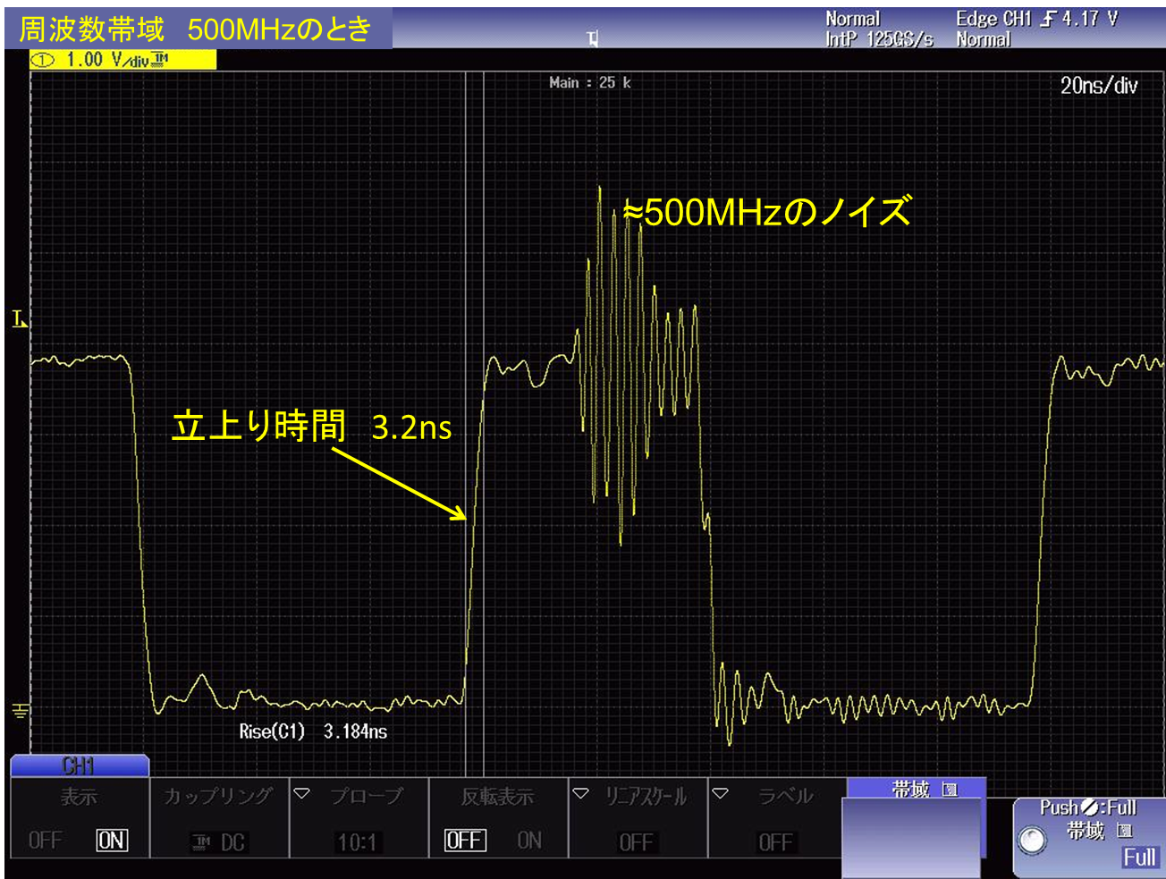Click the rotary knob icon for 帯域
This screenshot has width=1166, height=879.
(1032, 841)
